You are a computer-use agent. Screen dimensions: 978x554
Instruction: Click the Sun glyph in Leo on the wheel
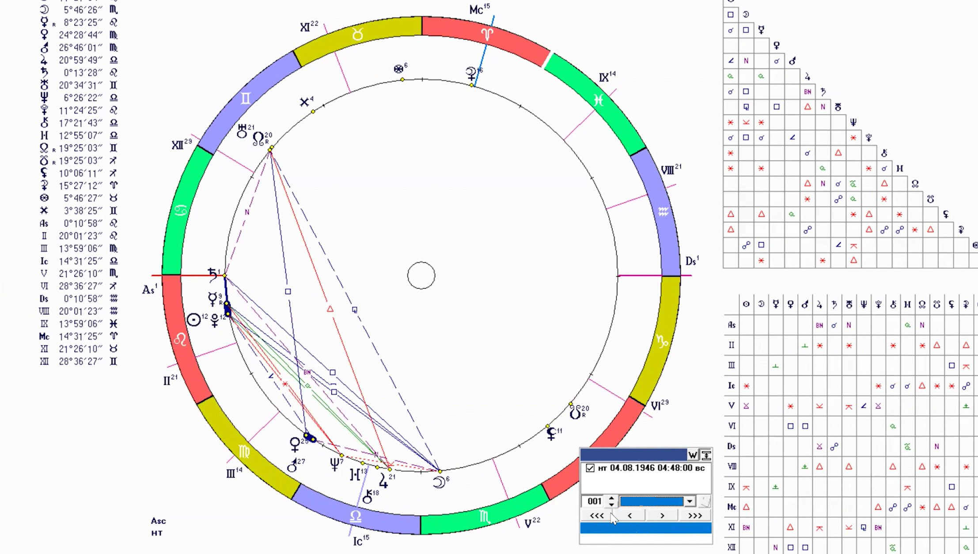click(x=193, y=320)
